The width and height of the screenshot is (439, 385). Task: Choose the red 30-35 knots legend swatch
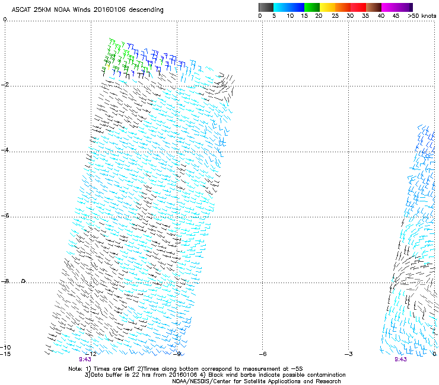click(x=358, y=7)
